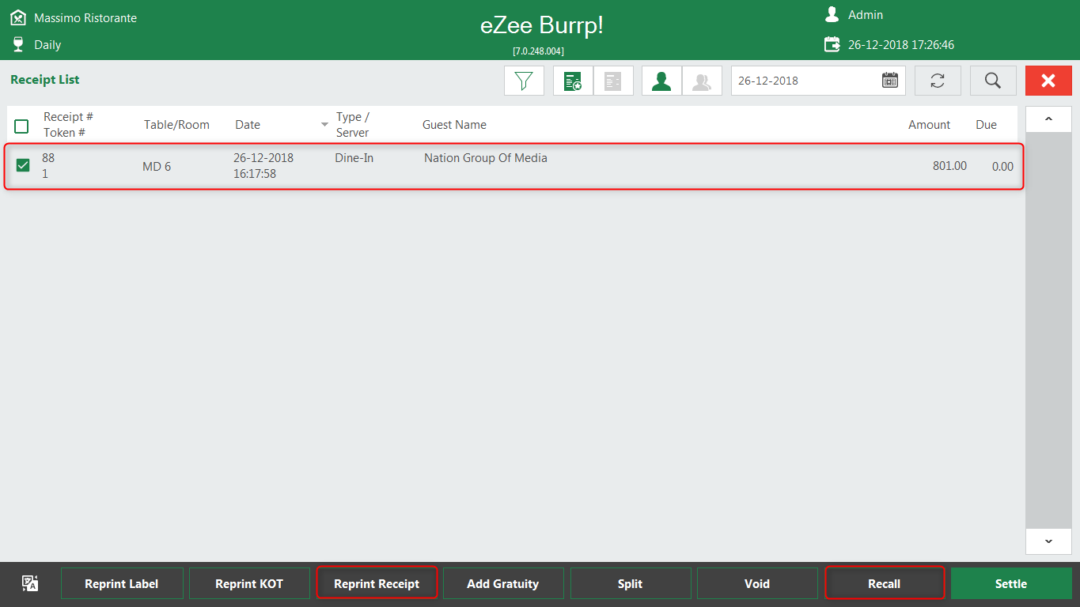Viewport: 1080px width, 607px height.
Task: Click the Guest Name column header
Action: click(x=454, y=125)
